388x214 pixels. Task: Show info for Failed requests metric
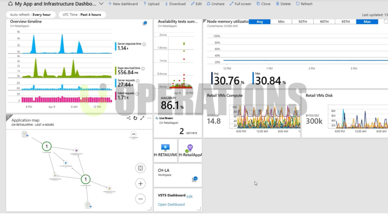pyautogui.click(x=137, y=93)
